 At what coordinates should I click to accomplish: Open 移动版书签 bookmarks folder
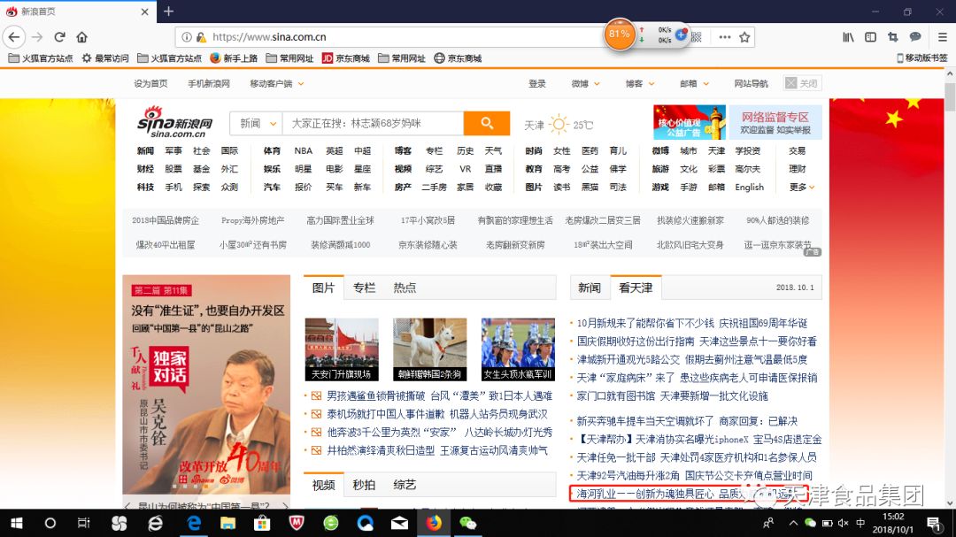click(x=921, y=58)
